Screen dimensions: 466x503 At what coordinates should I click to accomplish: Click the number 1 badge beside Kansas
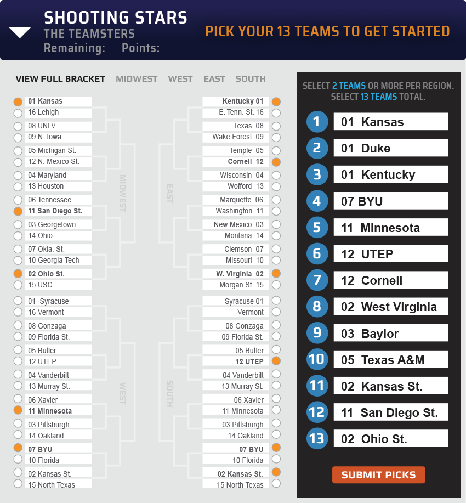(317, 122)
